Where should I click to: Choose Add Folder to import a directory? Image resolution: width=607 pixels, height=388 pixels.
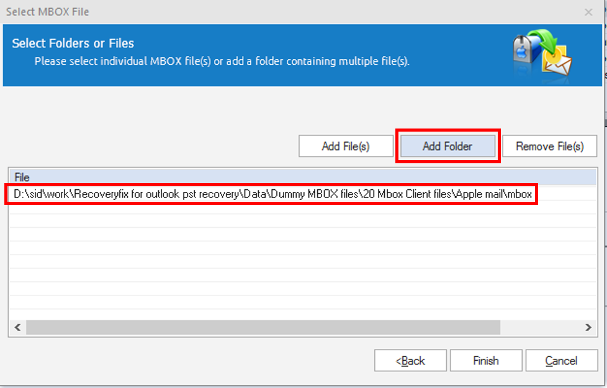point(447,146)
